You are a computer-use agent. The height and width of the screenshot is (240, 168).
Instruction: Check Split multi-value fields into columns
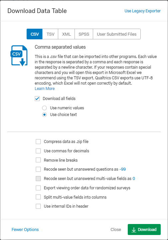38,197
